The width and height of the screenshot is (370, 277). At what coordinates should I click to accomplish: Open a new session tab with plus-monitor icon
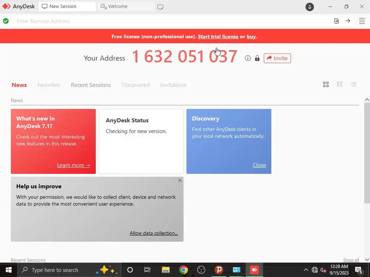(160, 7)
